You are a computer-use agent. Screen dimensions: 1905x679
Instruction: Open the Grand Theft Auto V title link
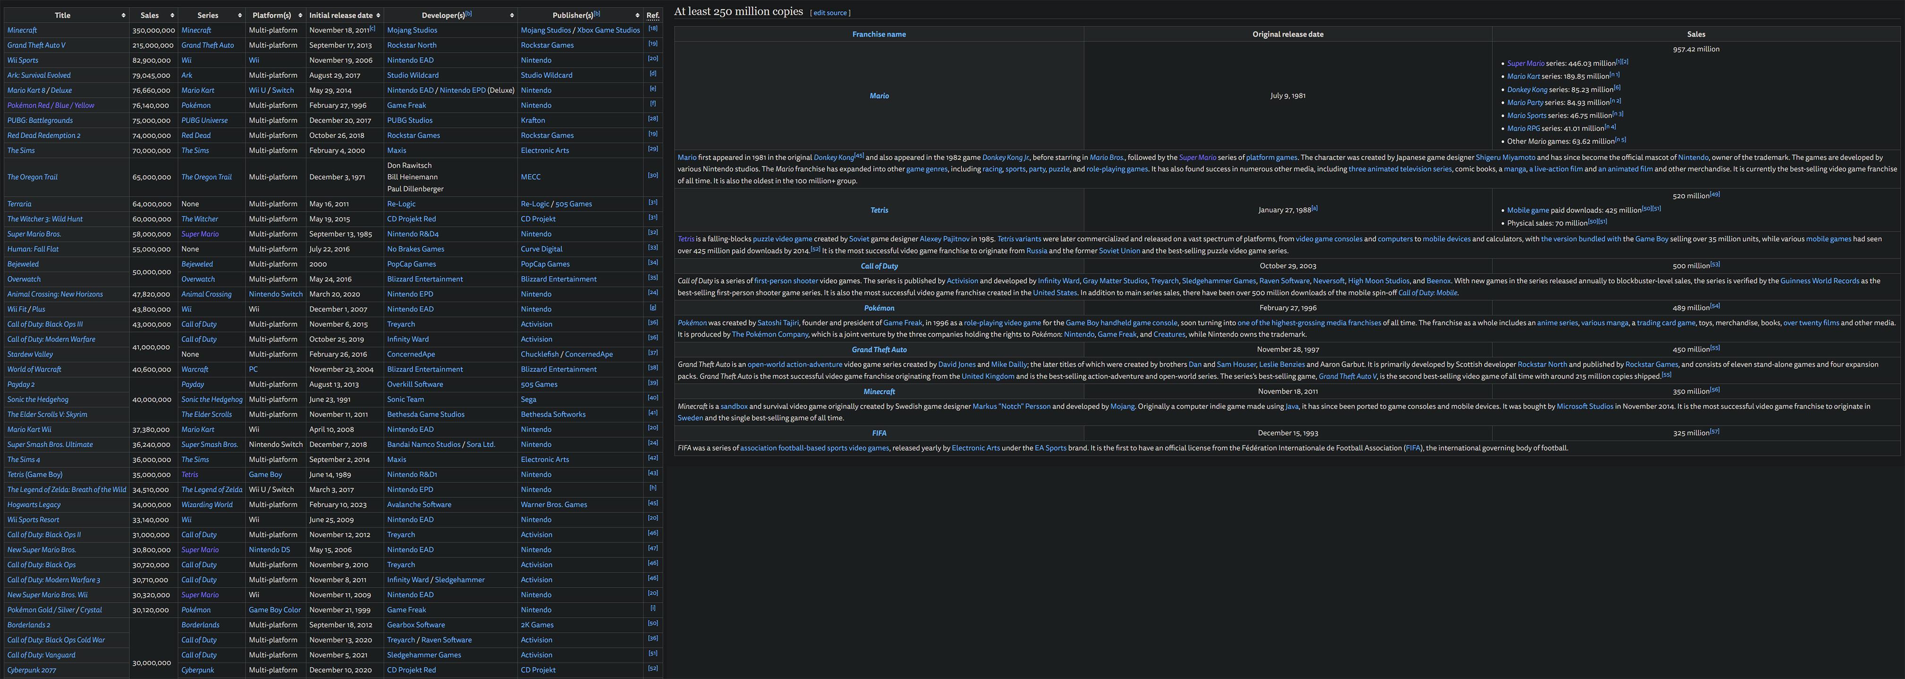point(36,45)
